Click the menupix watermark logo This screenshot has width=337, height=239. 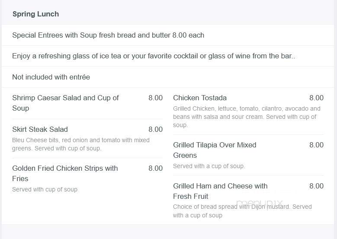260,203
